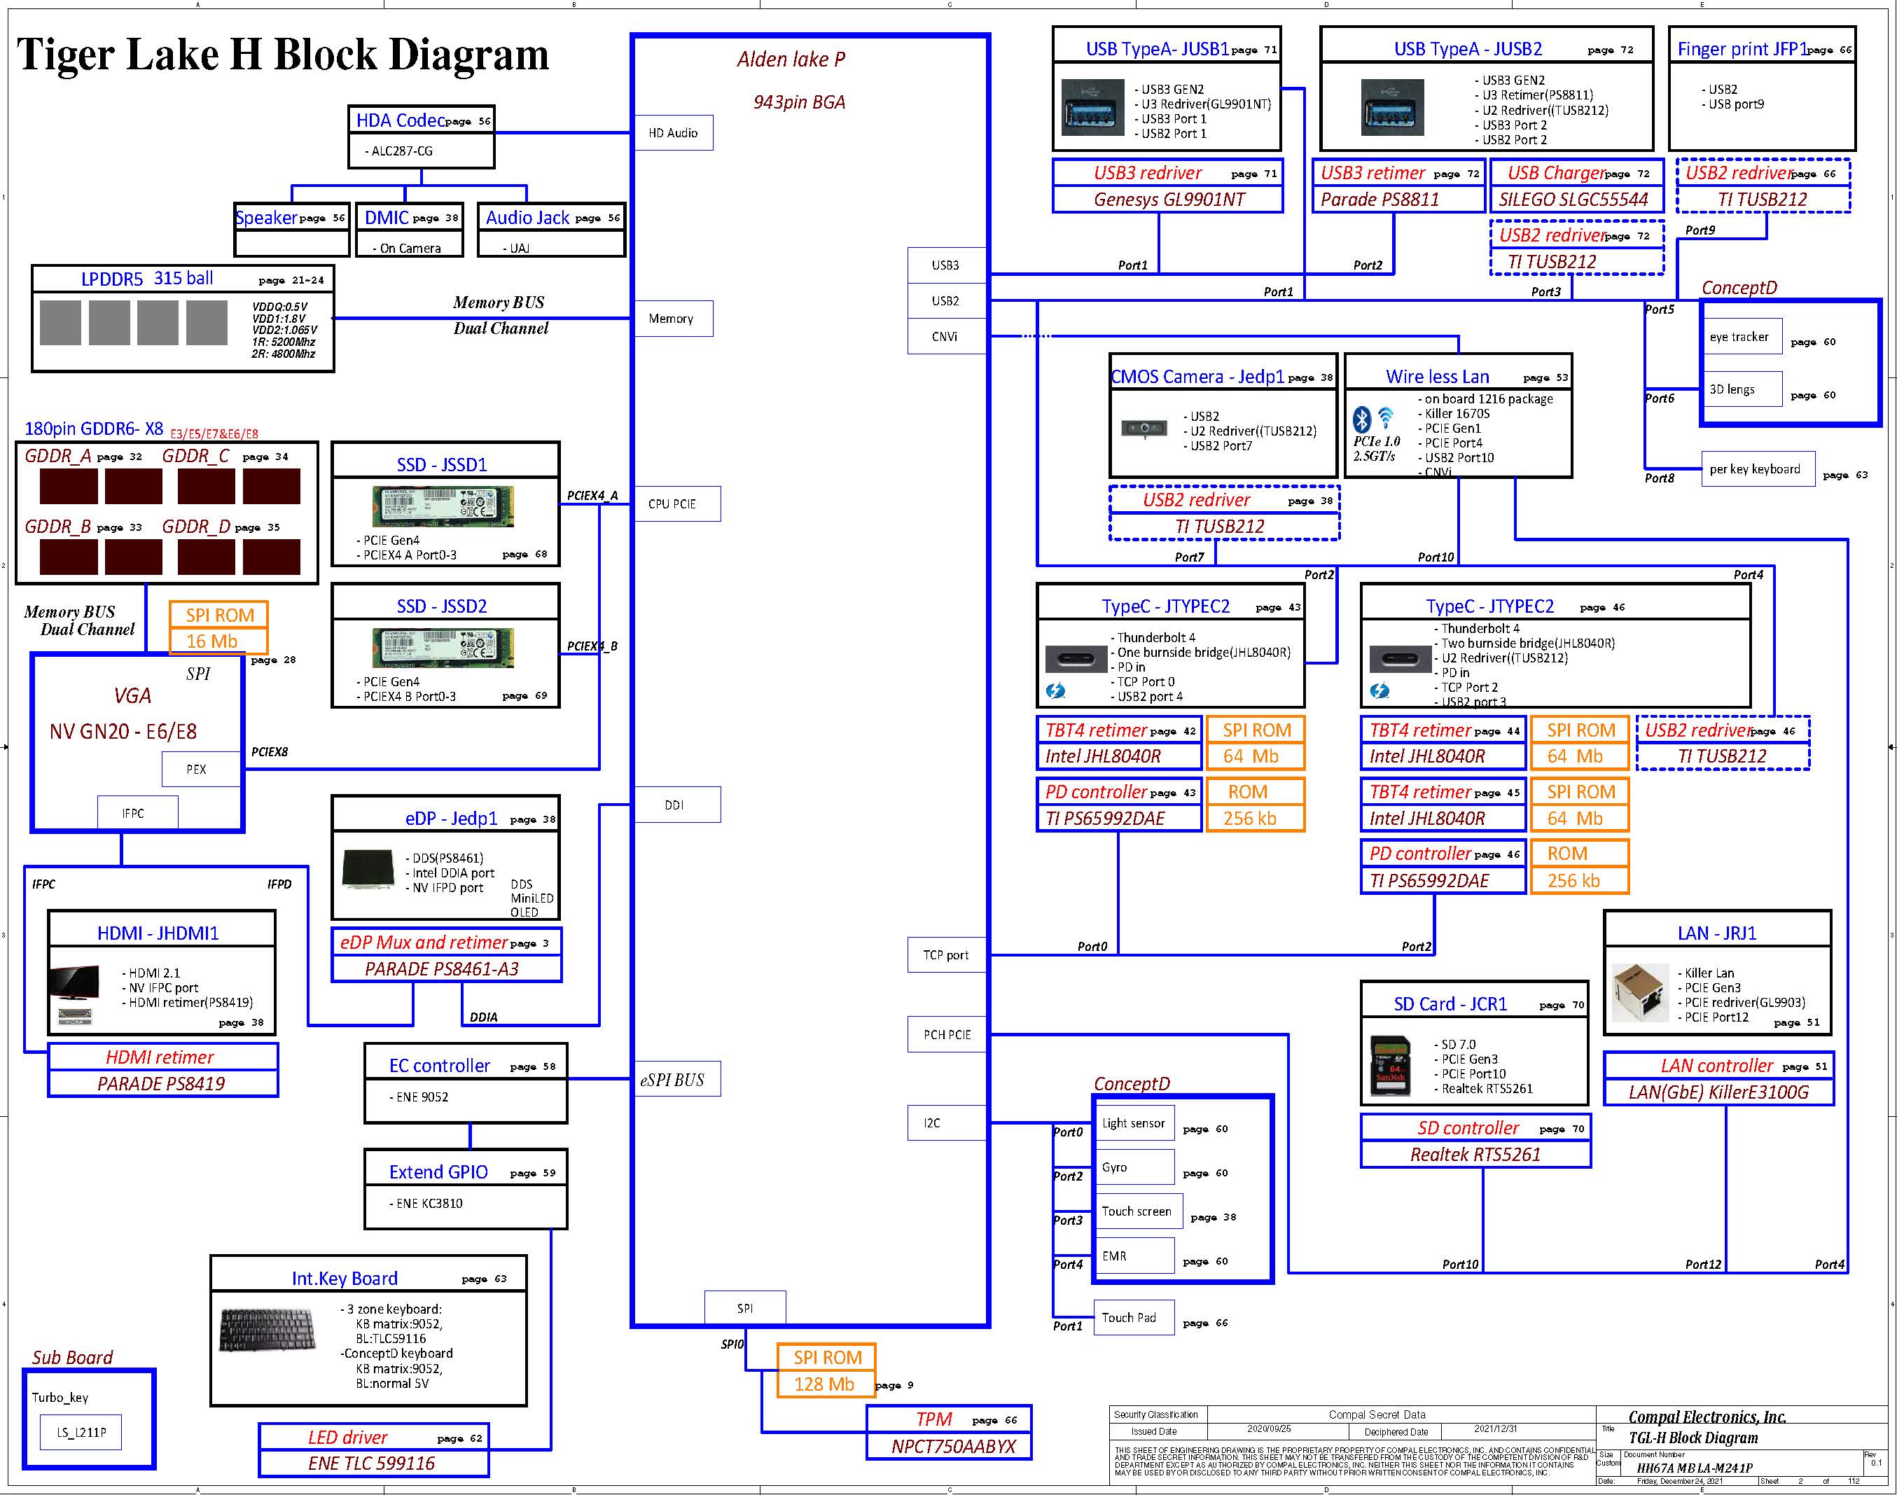Click the RJ45 connector image in LAN block
This screenshot has height=1495, width=1897.
coord(1641,992)
